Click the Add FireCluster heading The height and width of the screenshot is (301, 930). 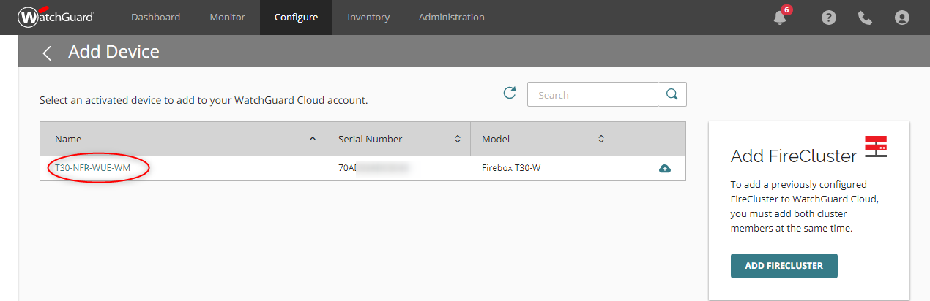pos(794,156)
